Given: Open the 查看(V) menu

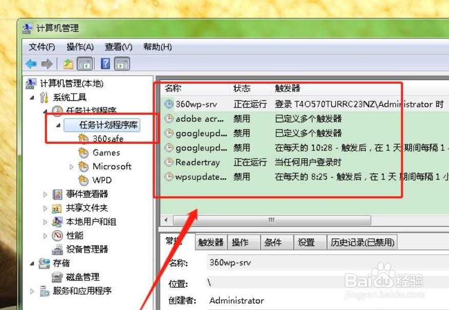Looking at the screenshot, I should click(x=117, y=47).
